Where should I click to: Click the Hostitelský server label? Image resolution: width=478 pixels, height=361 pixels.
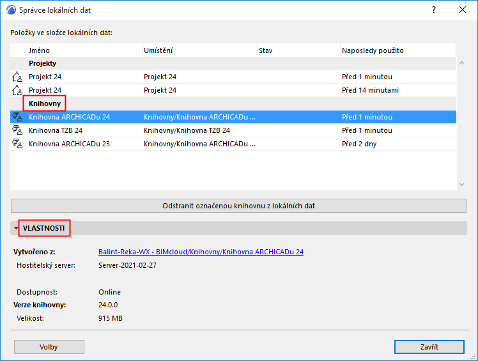[46, 265]
